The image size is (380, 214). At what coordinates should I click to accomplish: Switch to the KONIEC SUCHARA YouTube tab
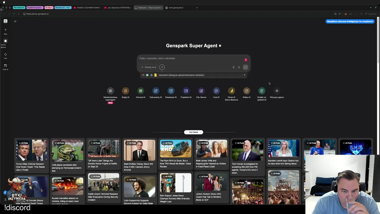point(87,8)
